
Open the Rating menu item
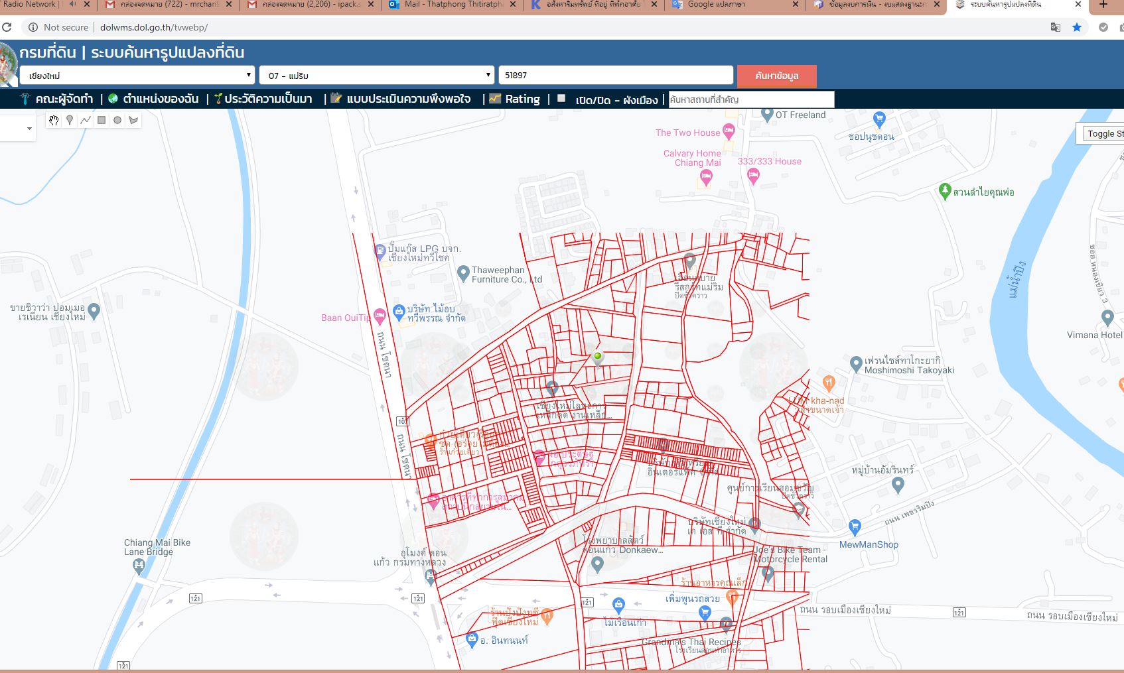515,99
